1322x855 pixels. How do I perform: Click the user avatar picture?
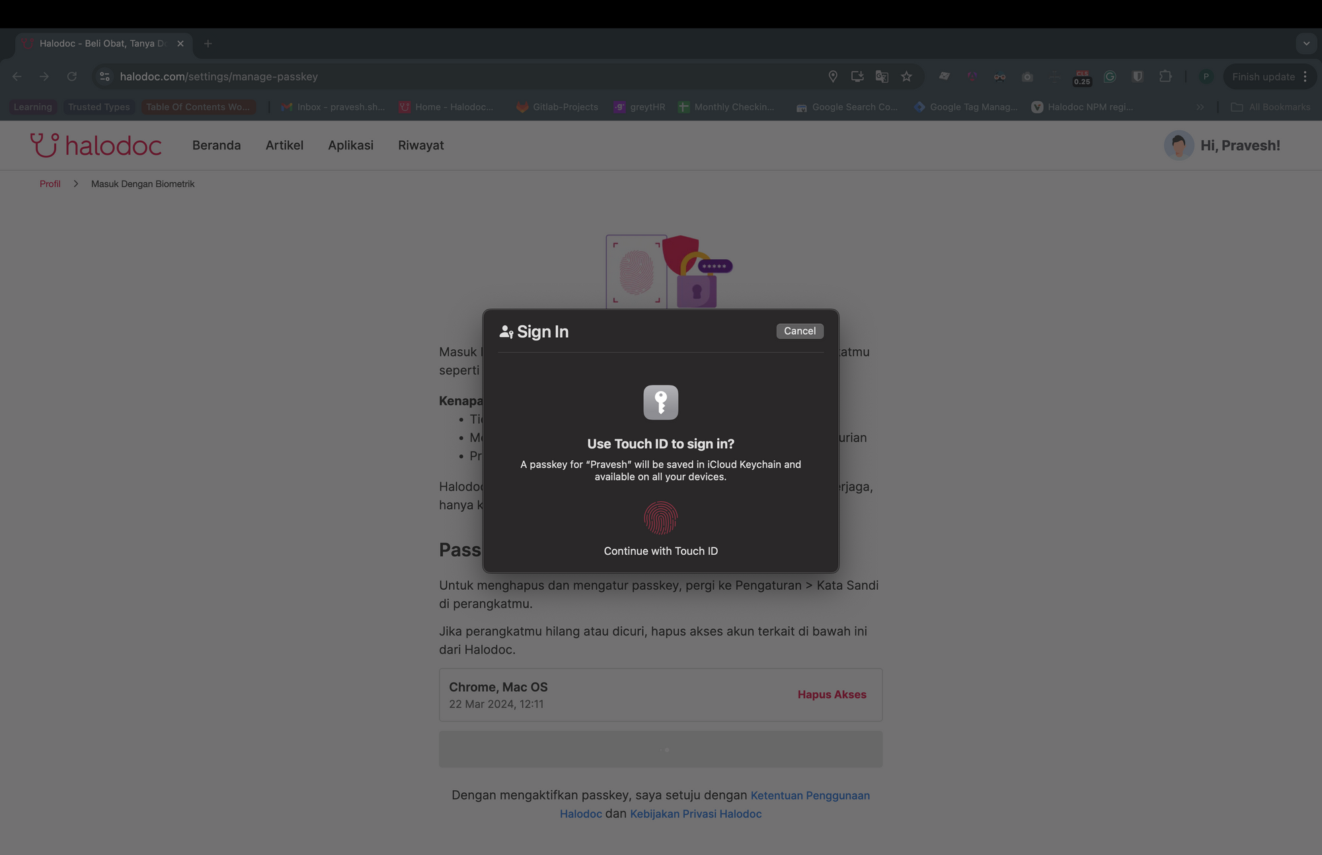click(x=1179, y=145)
